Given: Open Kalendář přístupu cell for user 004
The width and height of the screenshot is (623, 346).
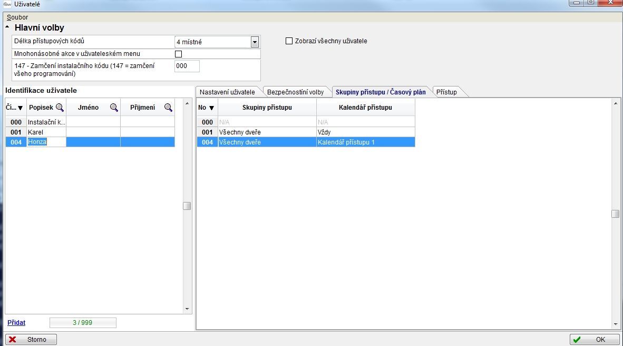Looking at the screenshot, I should click(x=365, y=142).
